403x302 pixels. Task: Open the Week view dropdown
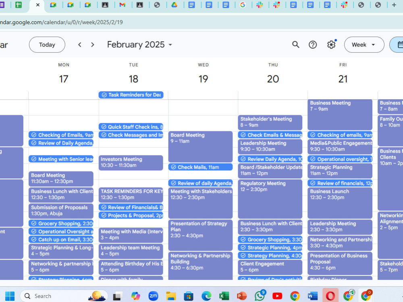tap(364, 45)
